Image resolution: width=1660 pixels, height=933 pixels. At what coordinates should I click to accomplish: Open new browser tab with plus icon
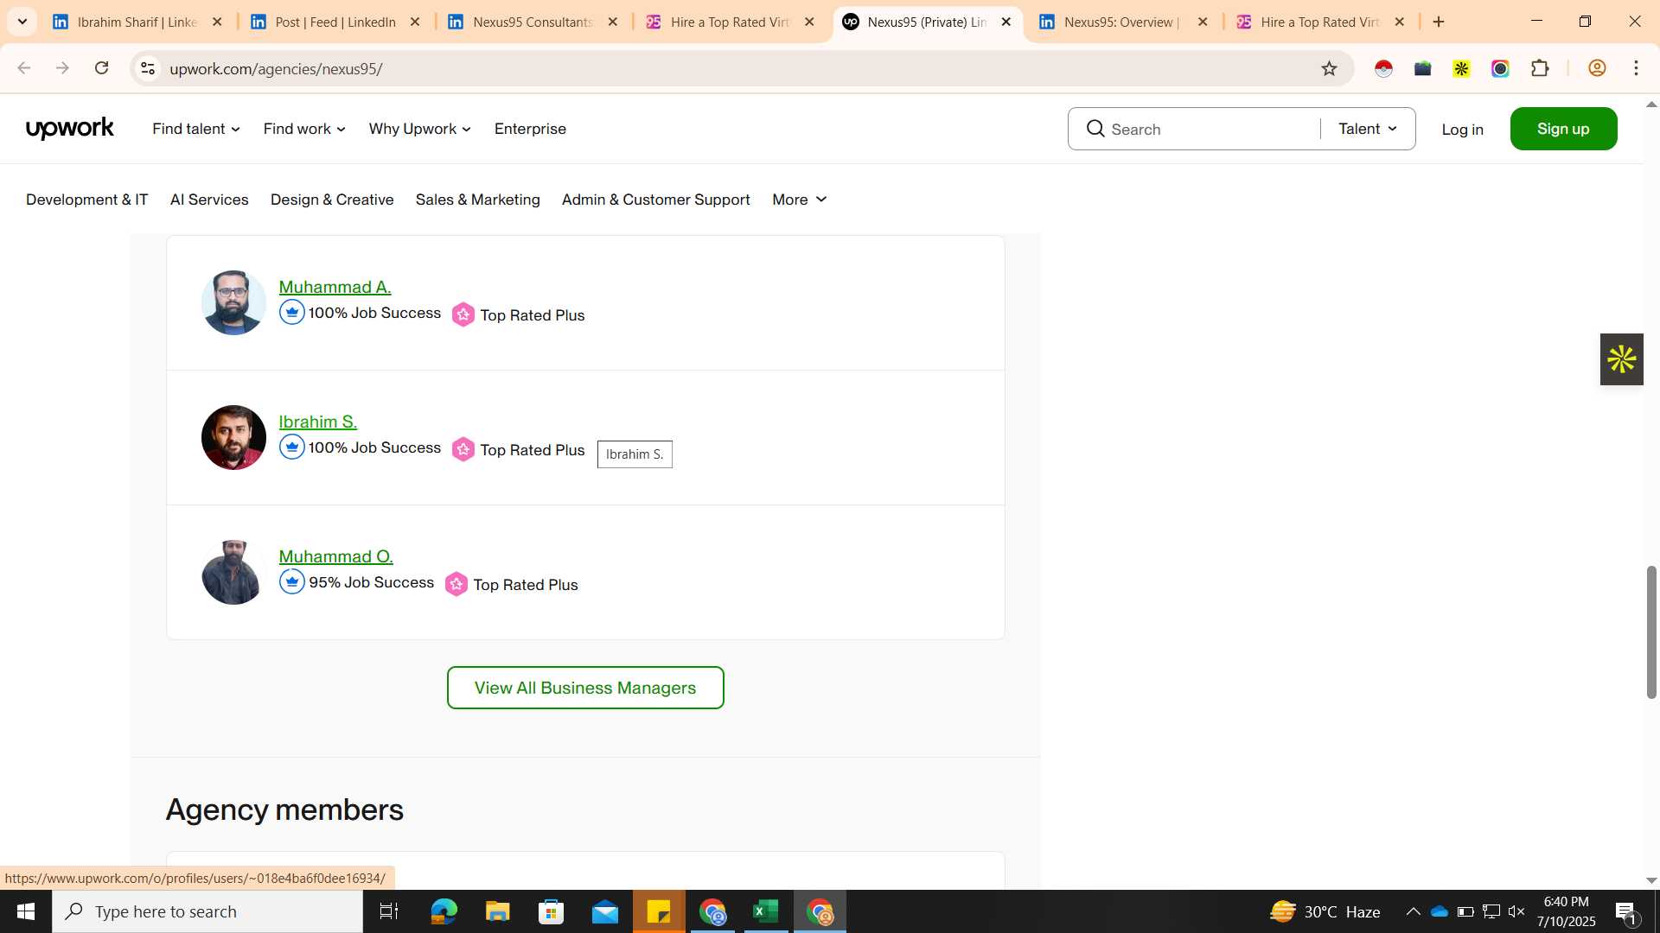pos(1439,22)
